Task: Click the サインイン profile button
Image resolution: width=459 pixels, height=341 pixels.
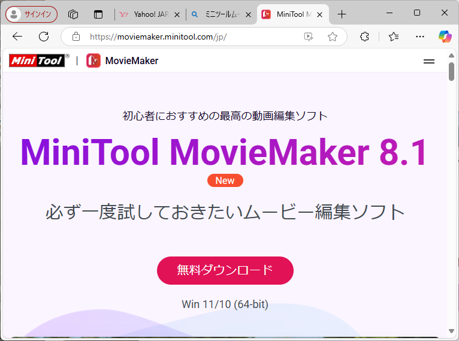Action: point(31,14)
